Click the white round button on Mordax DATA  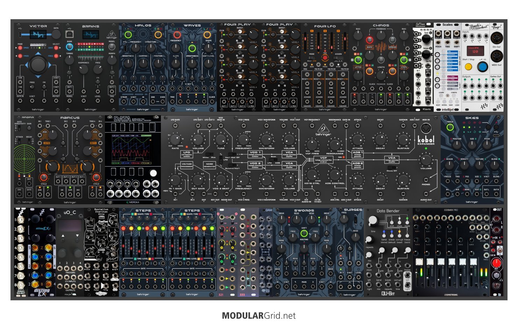[x=153, y=173]
